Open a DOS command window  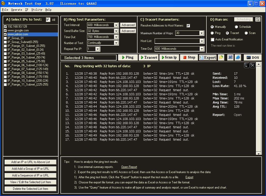tap(253, 57)
